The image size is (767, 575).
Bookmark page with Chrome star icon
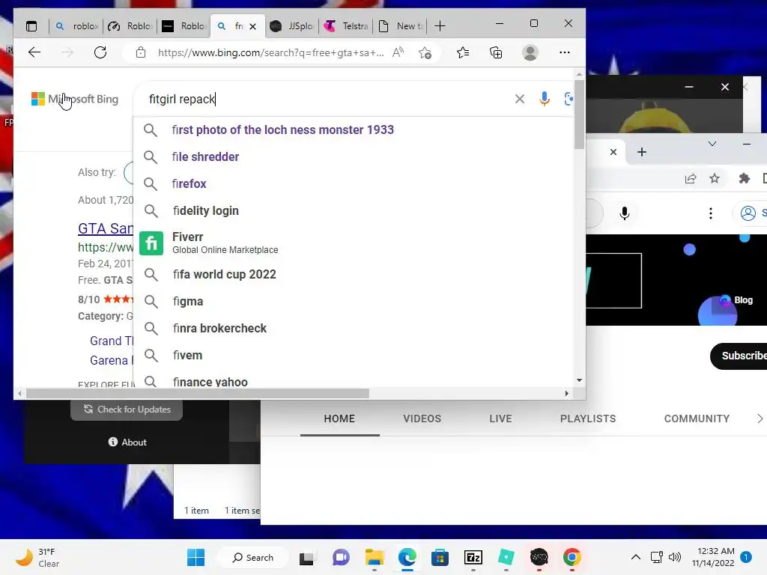coord(715,178)
